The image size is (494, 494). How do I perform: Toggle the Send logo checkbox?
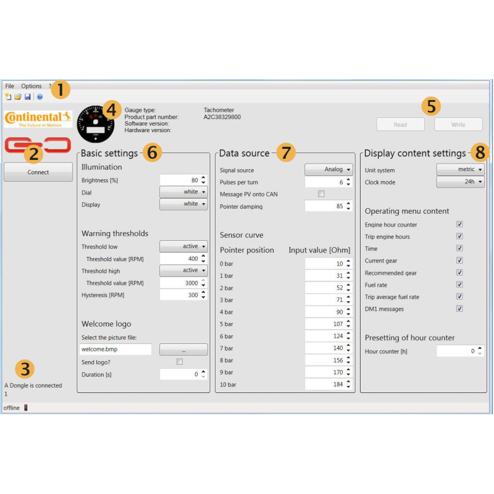(180, 362)
